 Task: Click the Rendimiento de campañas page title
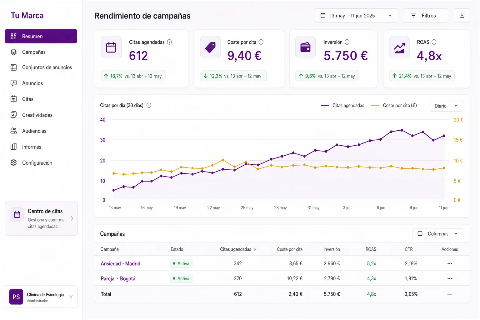[142, 16]
